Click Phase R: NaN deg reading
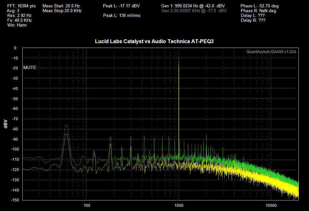Viewport: 309px width, 211px height. point(258,11)
